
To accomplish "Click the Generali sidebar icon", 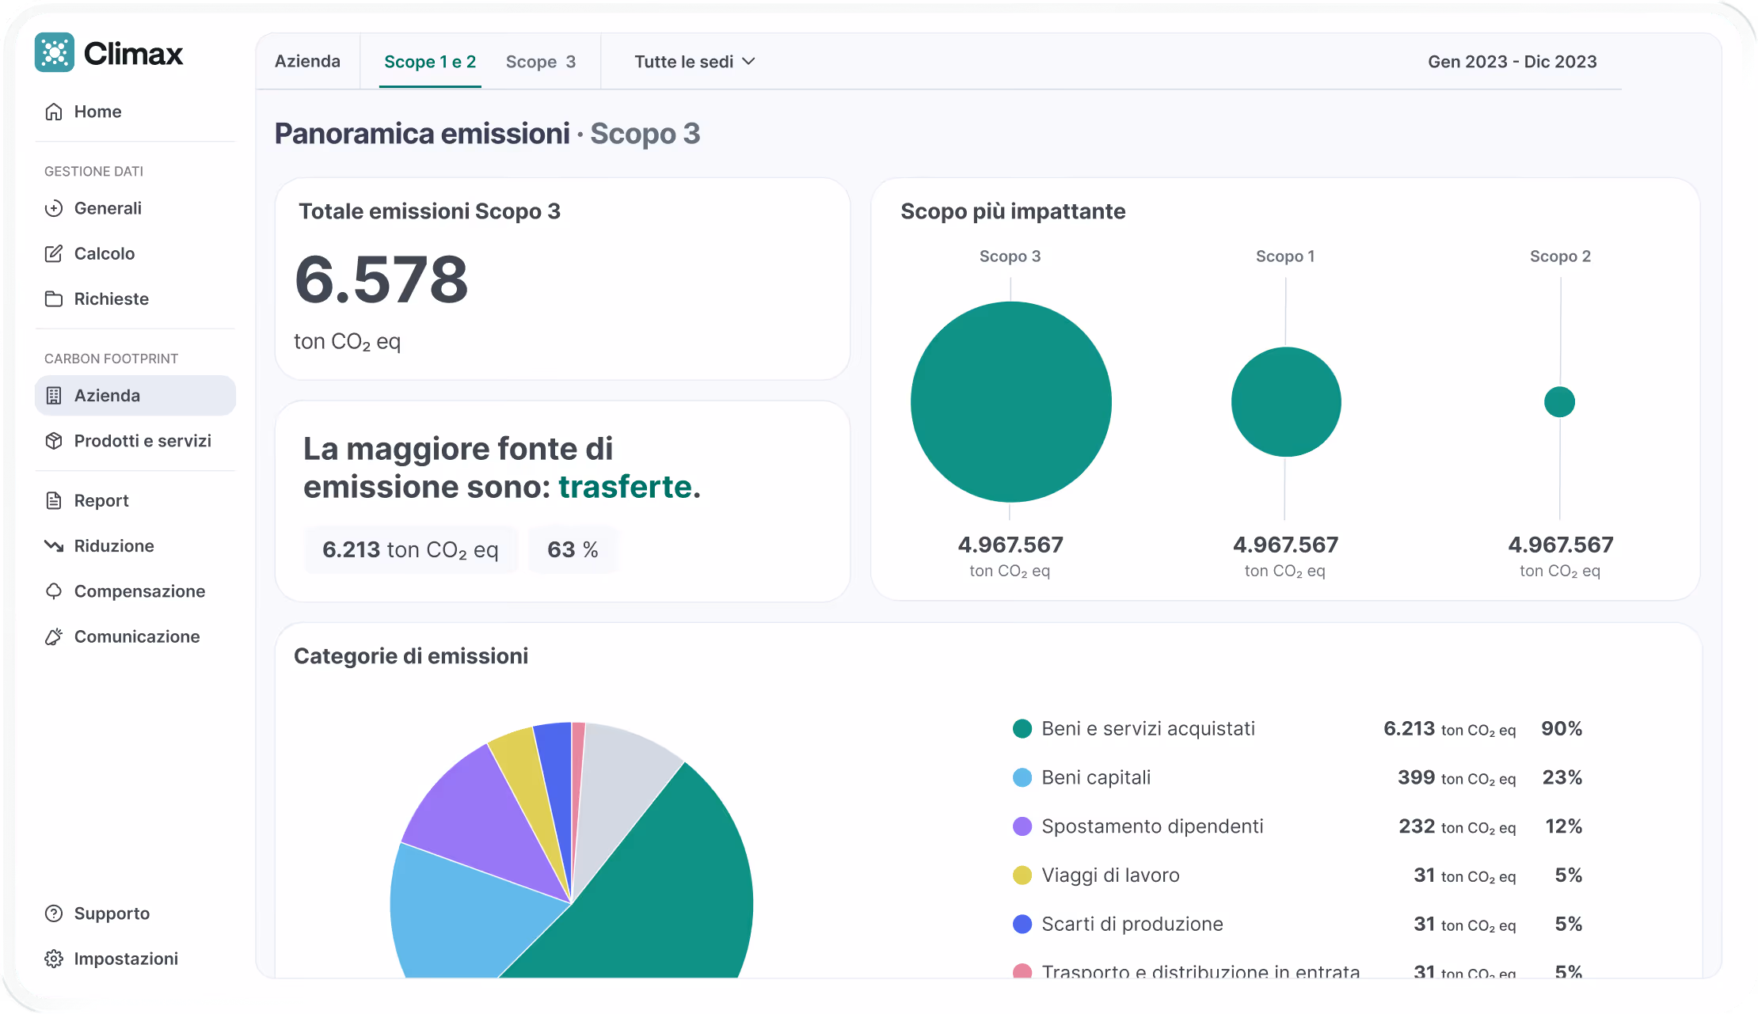I will tap(54, 208).
